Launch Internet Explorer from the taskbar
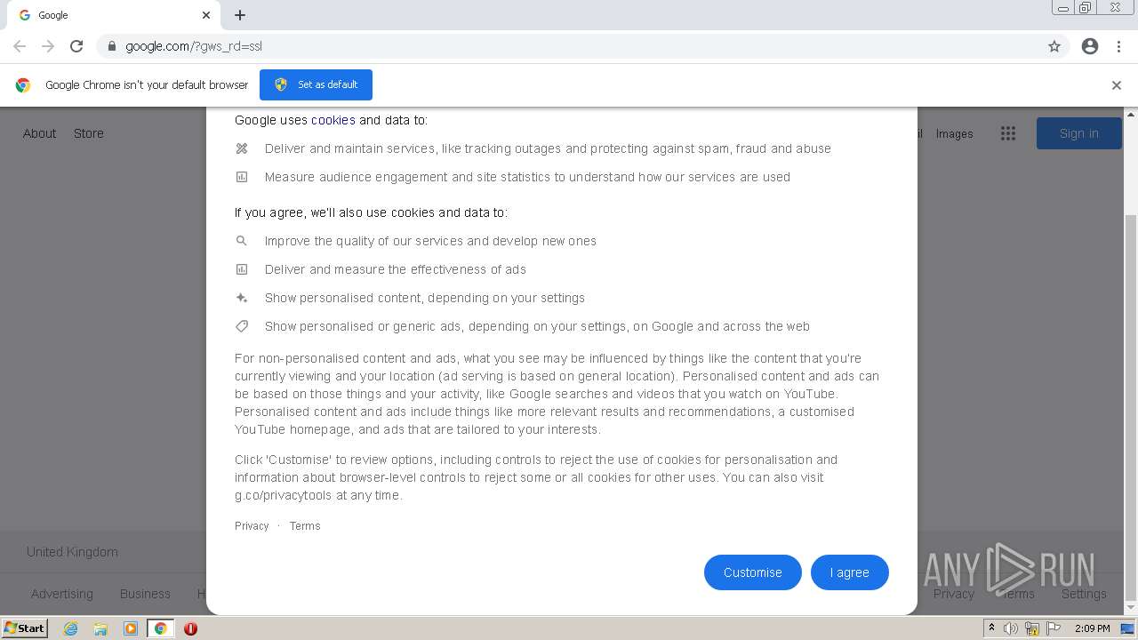The image size is (1138, 640). pyautogui.click(x=70, y=628)
